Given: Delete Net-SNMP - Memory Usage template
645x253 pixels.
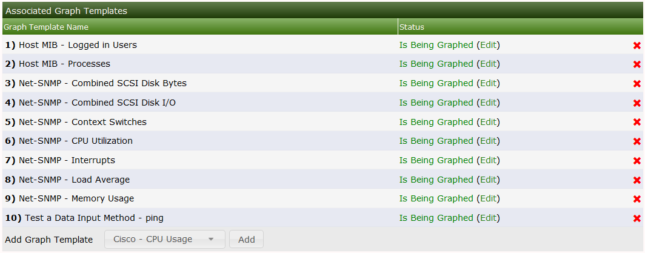Looking at the screenshot, I should click(637, 199).
